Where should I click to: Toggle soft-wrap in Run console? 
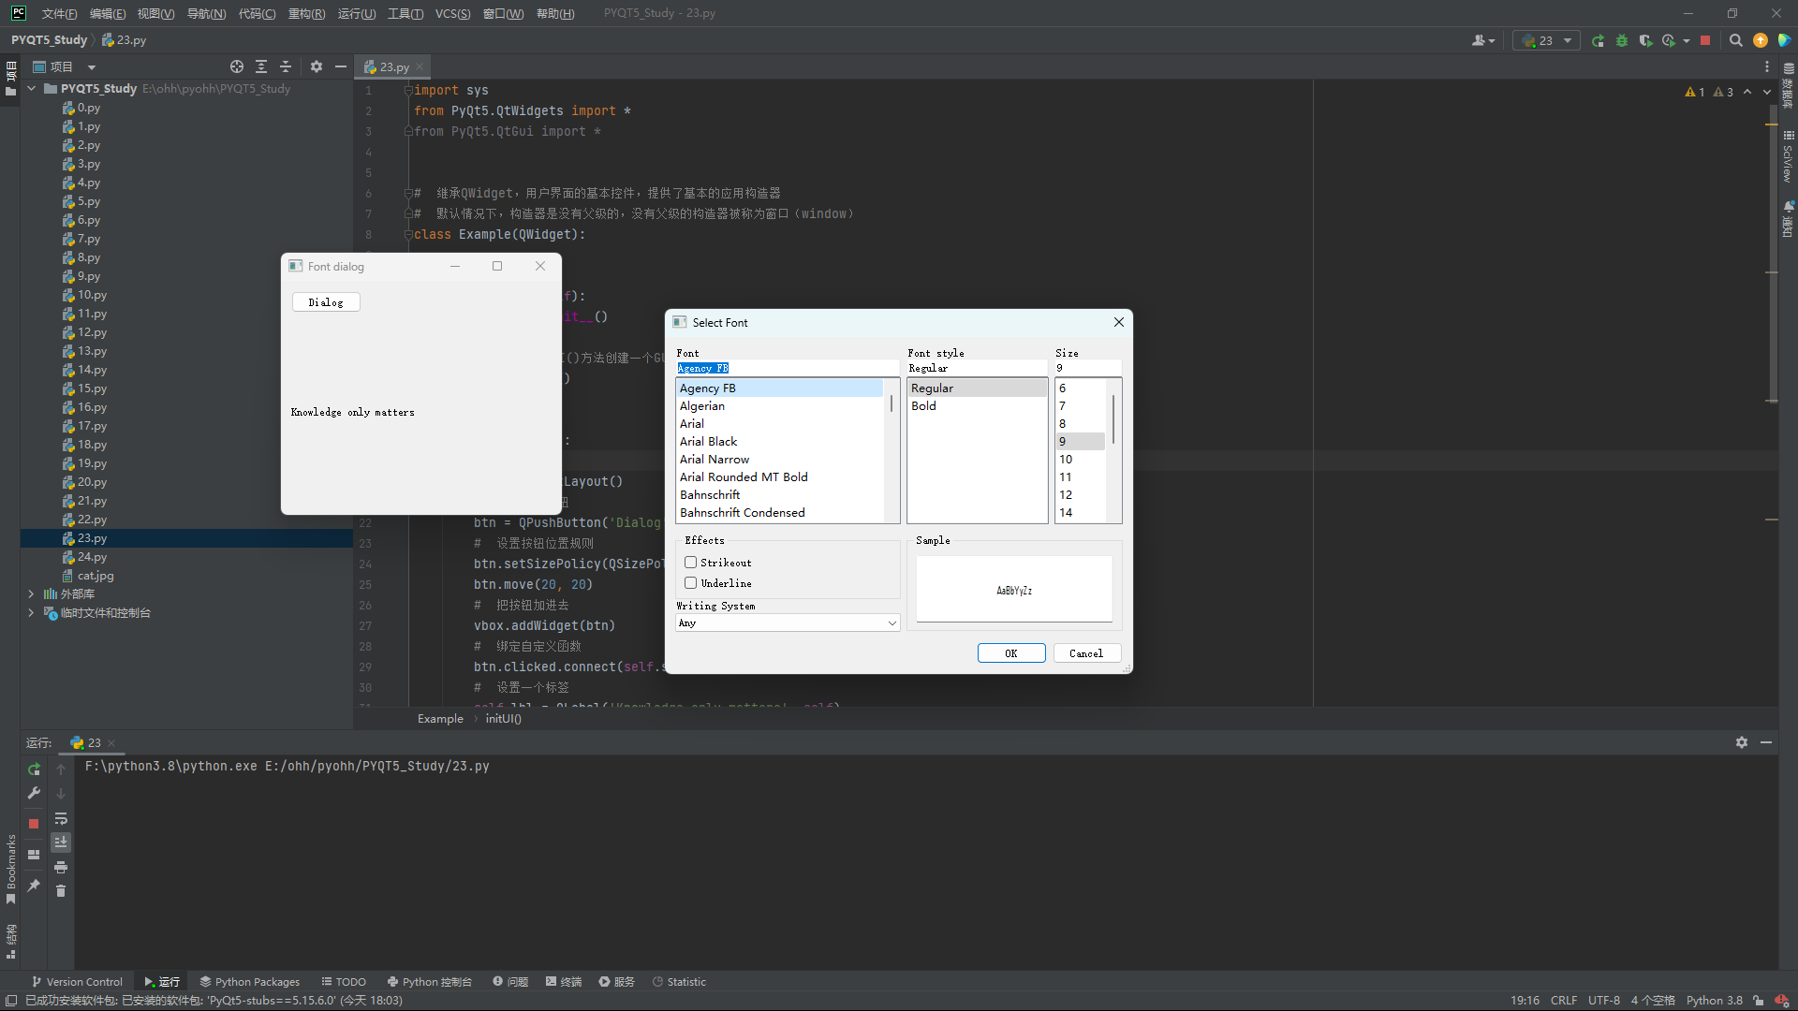coord(61,818)
